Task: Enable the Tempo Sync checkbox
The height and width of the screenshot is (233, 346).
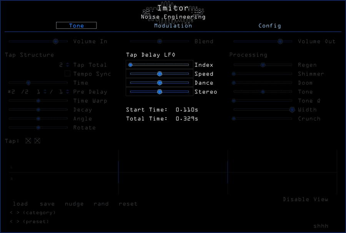Action: [x=68, y=74]
